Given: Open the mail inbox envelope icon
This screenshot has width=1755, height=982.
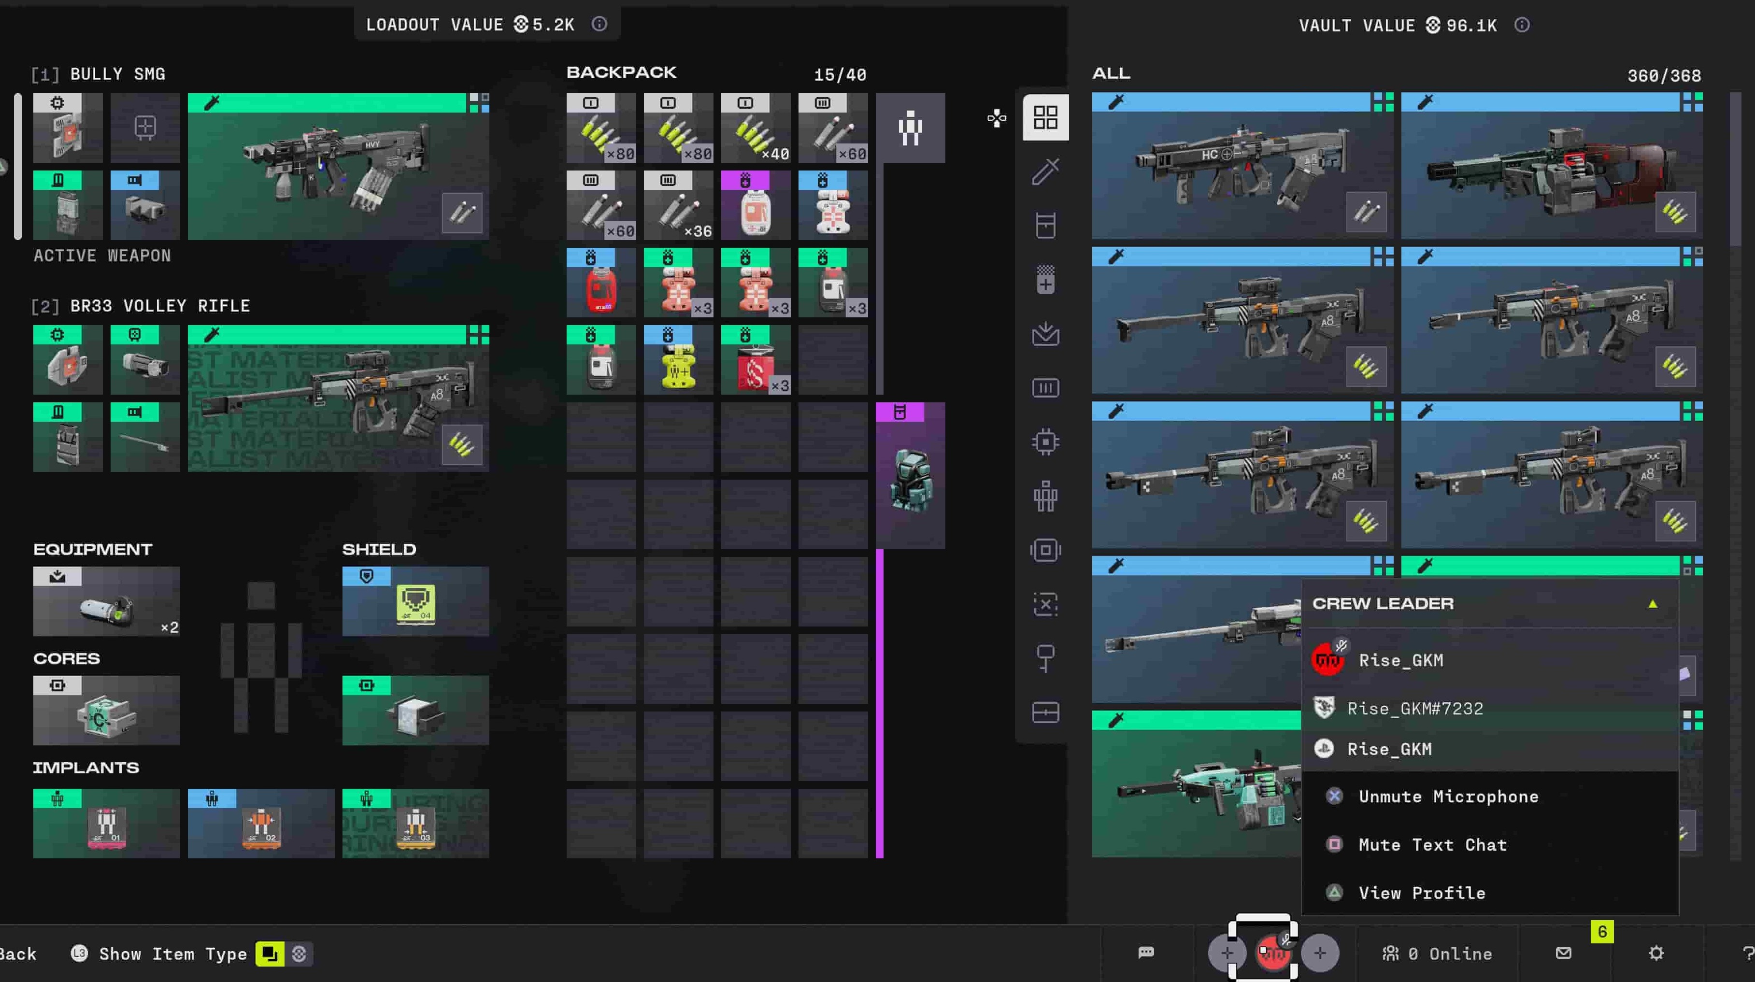Looking at the screenshot, I should click(1564, 953).
